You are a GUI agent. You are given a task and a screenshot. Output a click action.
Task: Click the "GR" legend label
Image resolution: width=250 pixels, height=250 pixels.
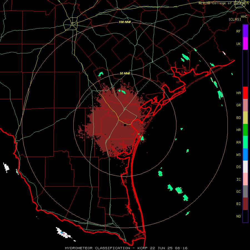pos(238,105)
